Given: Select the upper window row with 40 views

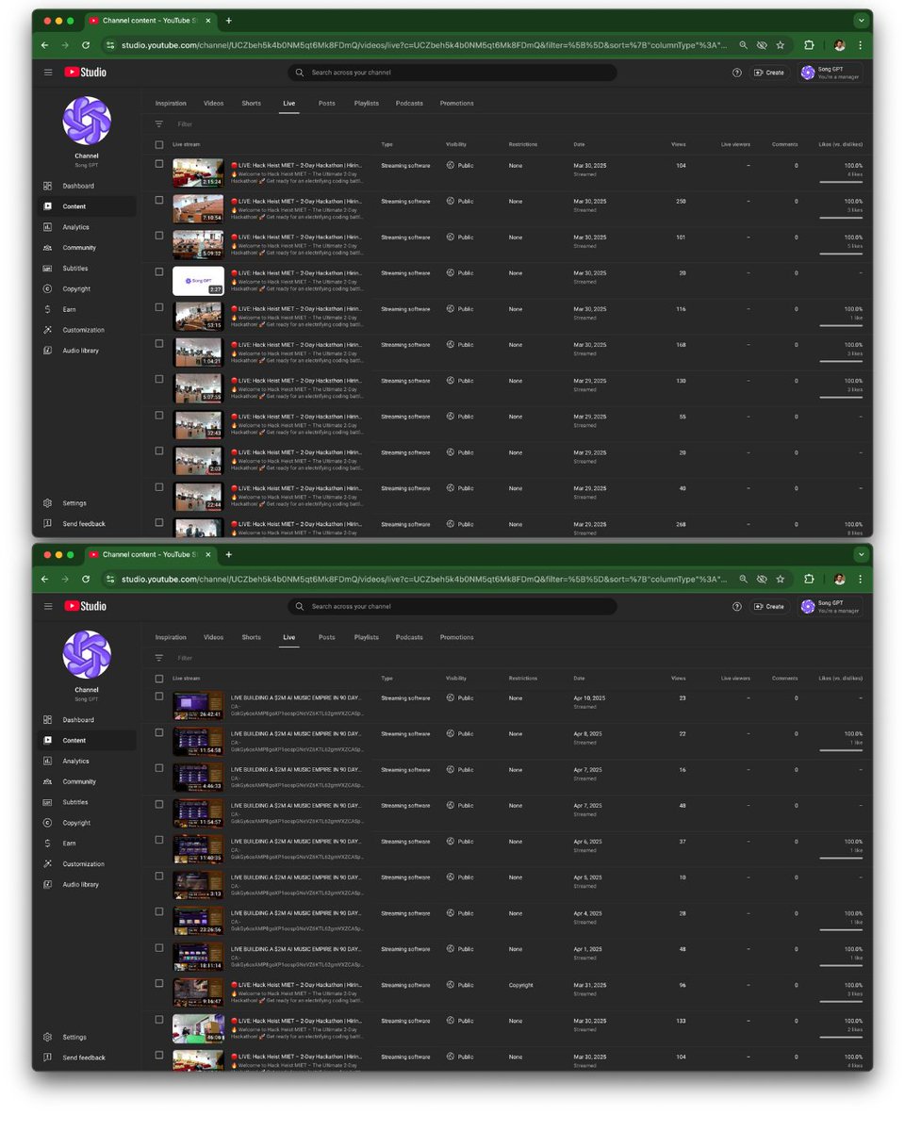Looking at the screenshot, I should coord(159,487).
